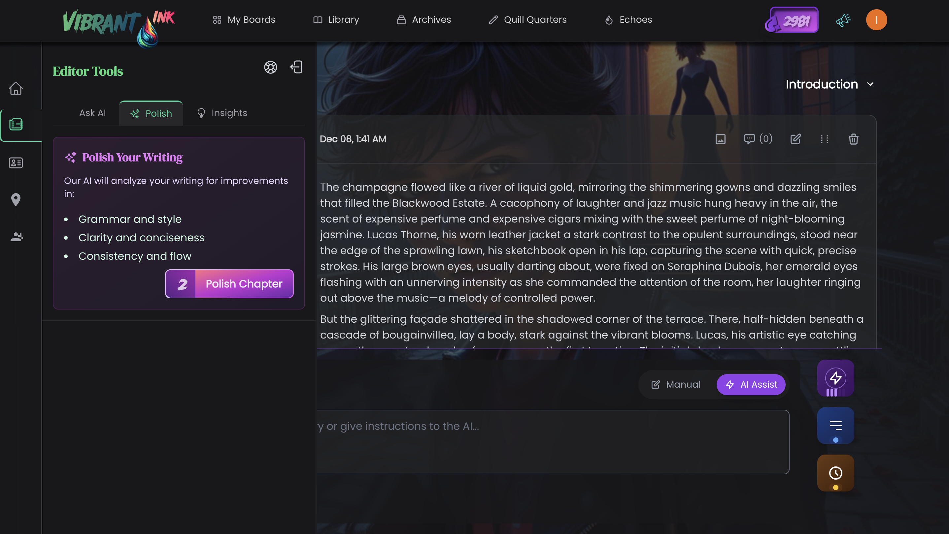This screenshot has height=534, width=949.
Task: Open the entry's more options dots
Action: [x=824, y=139]
